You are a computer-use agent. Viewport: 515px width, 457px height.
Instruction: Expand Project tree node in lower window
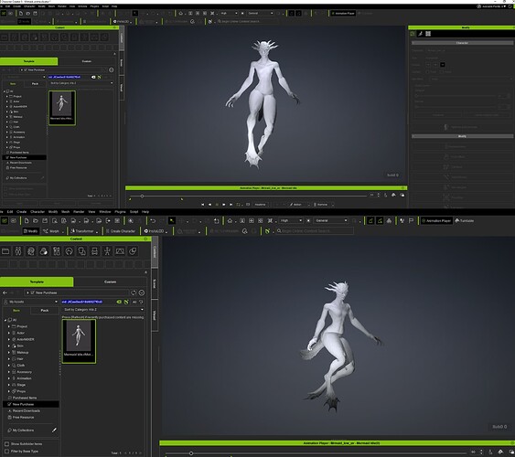pyautogui.click(x=9, y=326)
